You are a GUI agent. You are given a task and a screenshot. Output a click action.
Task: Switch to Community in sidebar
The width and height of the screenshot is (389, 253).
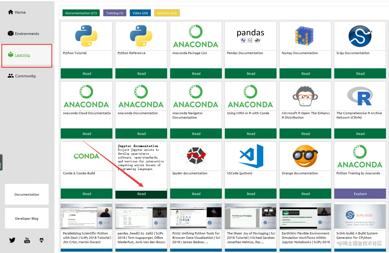click(25, 76)
